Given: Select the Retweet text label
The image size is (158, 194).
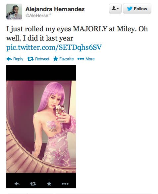Looking at the screenshot, I should 42,59.
